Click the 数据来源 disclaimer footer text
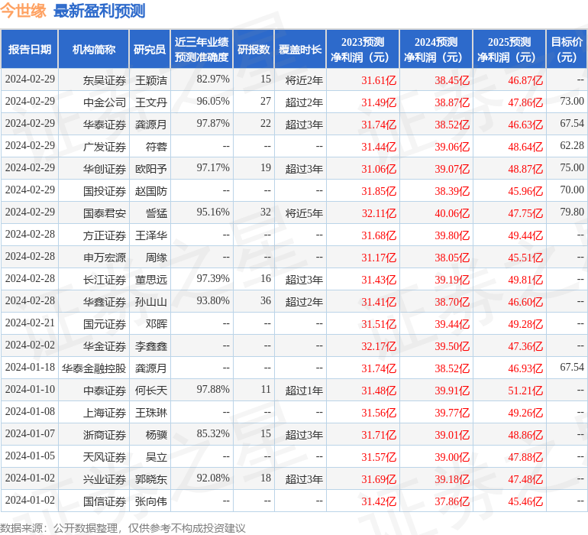The width and height of the screenshot is (588, 535). pos(123,528)
